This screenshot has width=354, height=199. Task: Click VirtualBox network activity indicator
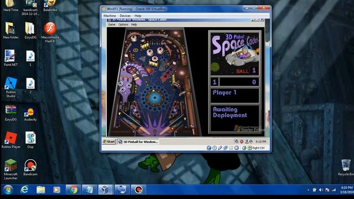tap(225, 148)
